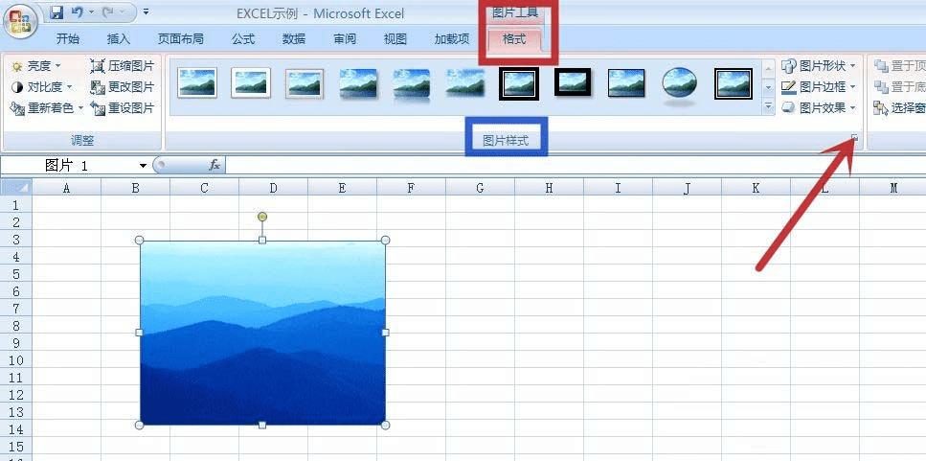Click 压缩图片 compress pictures
This screenshot has height=461, width=926.
123,65
